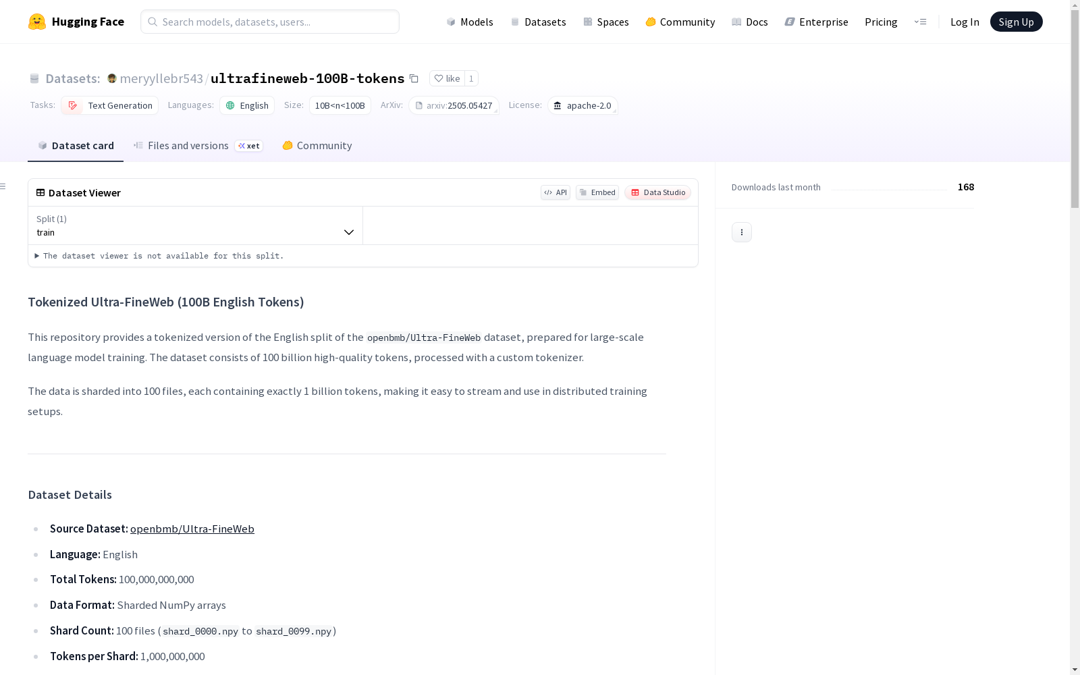Open the more options three-dot menu
This screenshot has height=675, width=1080.
(x=742, y=232)
